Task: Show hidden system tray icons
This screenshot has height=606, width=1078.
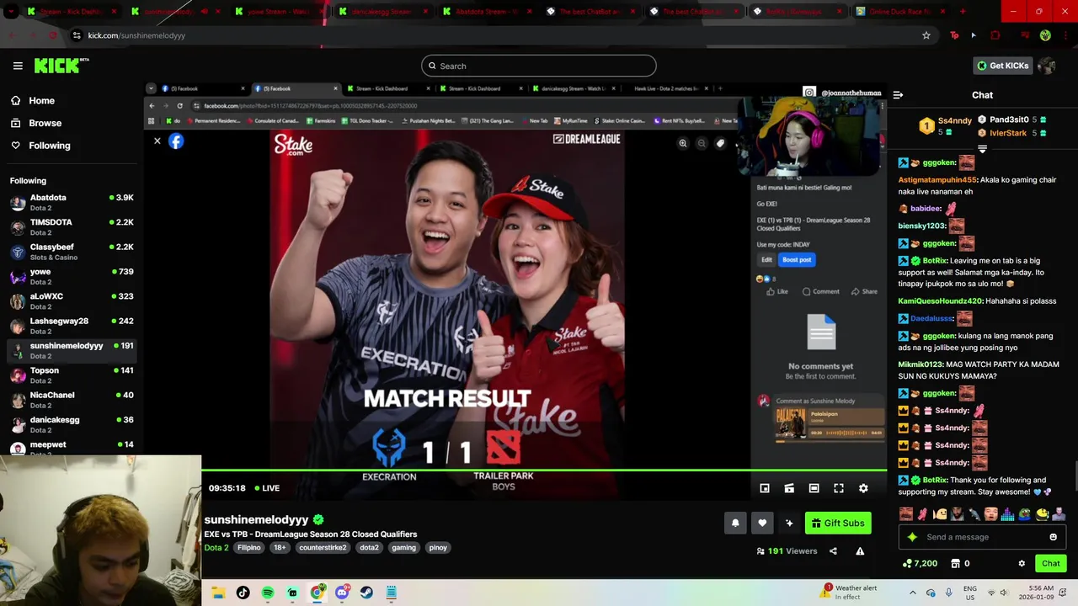Action: (912, 593)
